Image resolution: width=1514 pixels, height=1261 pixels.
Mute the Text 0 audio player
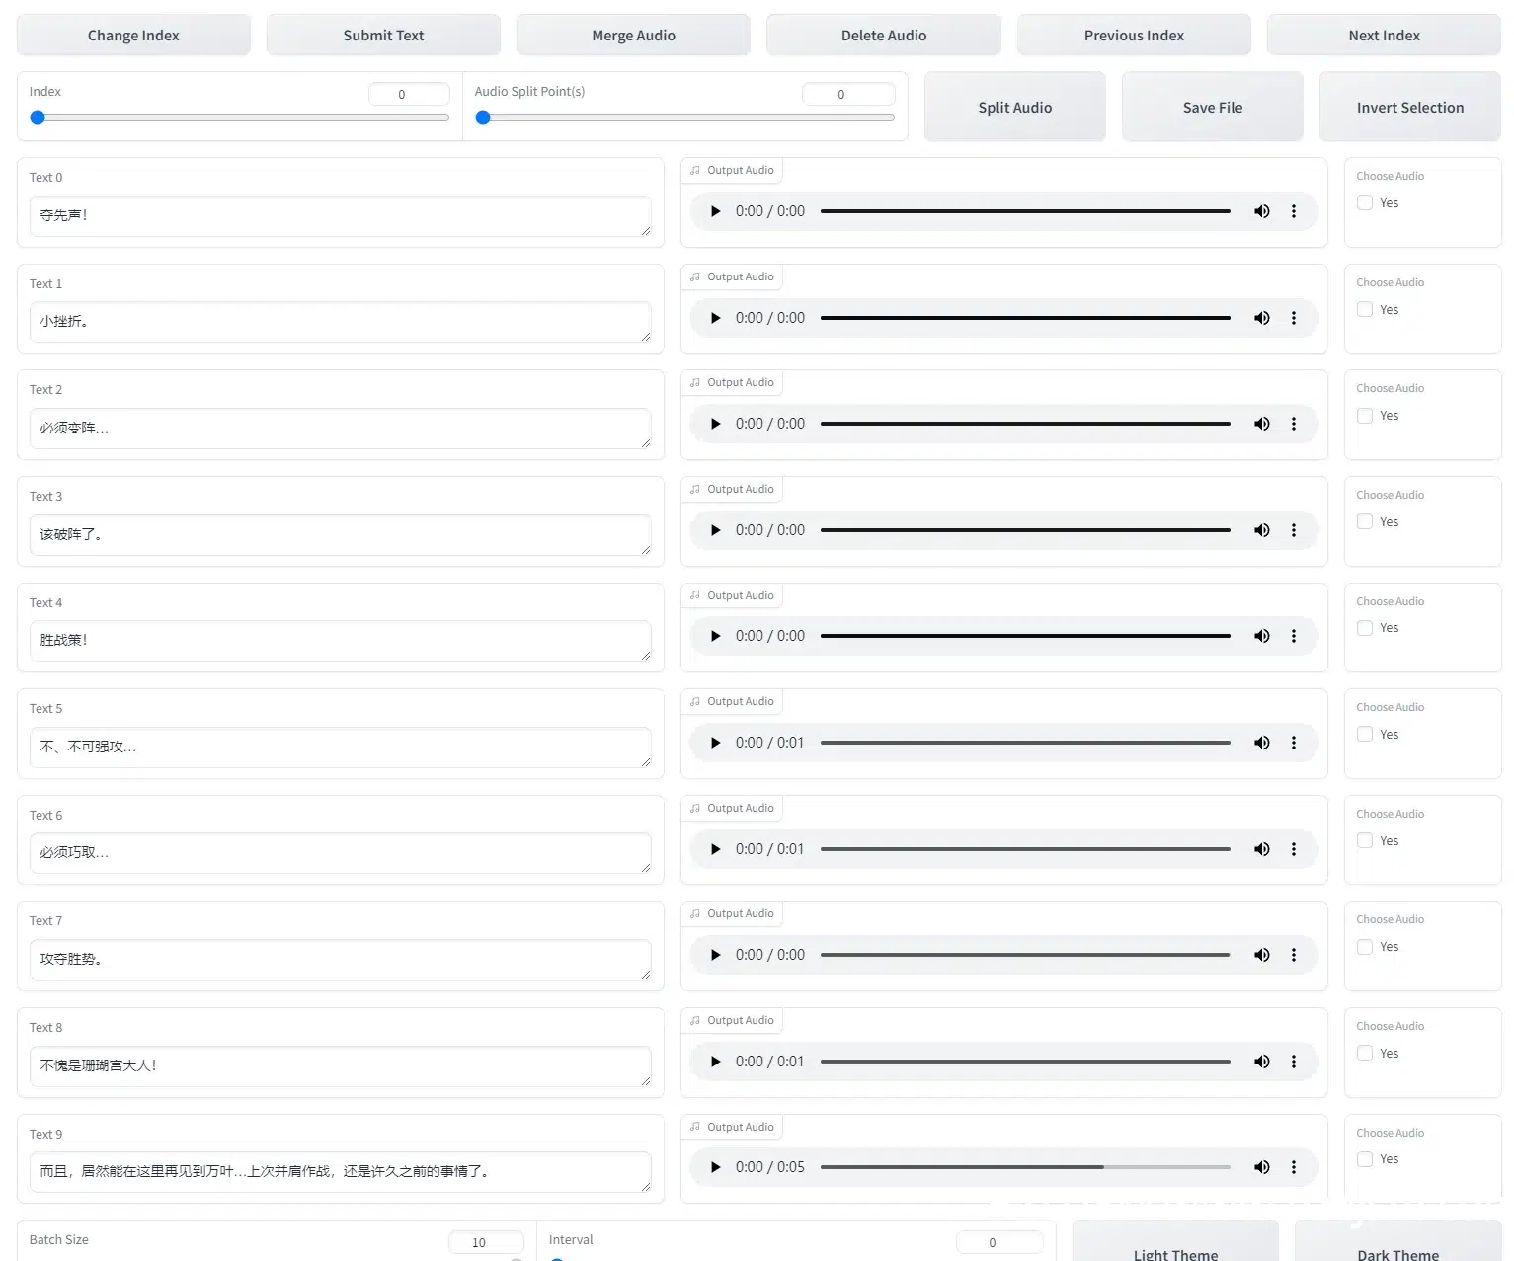[1262, 211]
